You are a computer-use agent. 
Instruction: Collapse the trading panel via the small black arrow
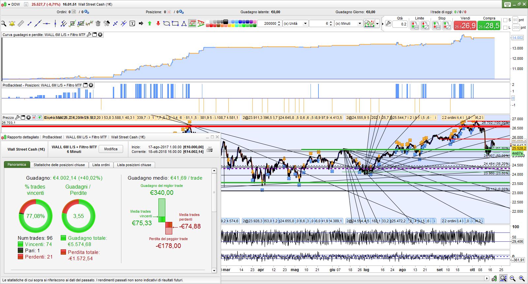click(x=382, y=24)
